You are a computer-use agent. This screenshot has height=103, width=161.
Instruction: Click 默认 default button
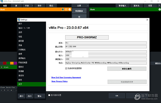39,96
